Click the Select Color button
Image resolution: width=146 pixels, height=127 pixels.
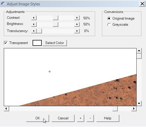point(55,43)
